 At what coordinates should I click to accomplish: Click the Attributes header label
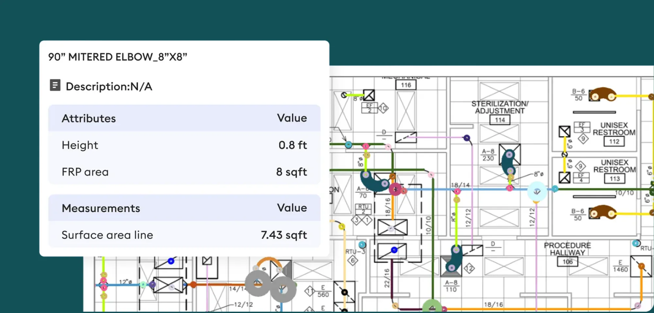(x=89, y=118)
